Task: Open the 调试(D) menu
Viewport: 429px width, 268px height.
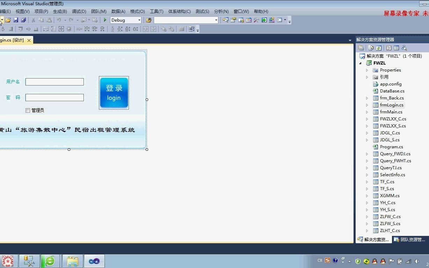Action: pyautogui.click(x=79, y=11)
